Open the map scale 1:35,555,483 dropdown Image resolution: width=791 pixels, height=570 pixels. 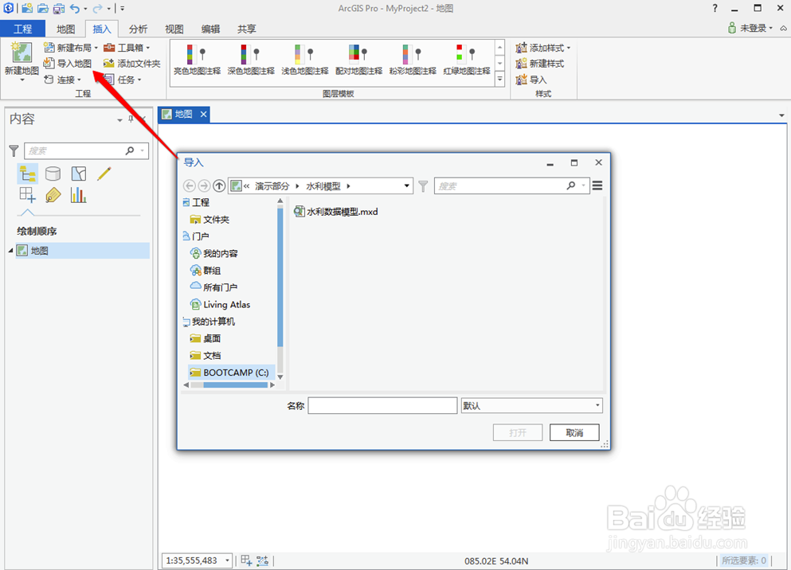pos(228,560)
